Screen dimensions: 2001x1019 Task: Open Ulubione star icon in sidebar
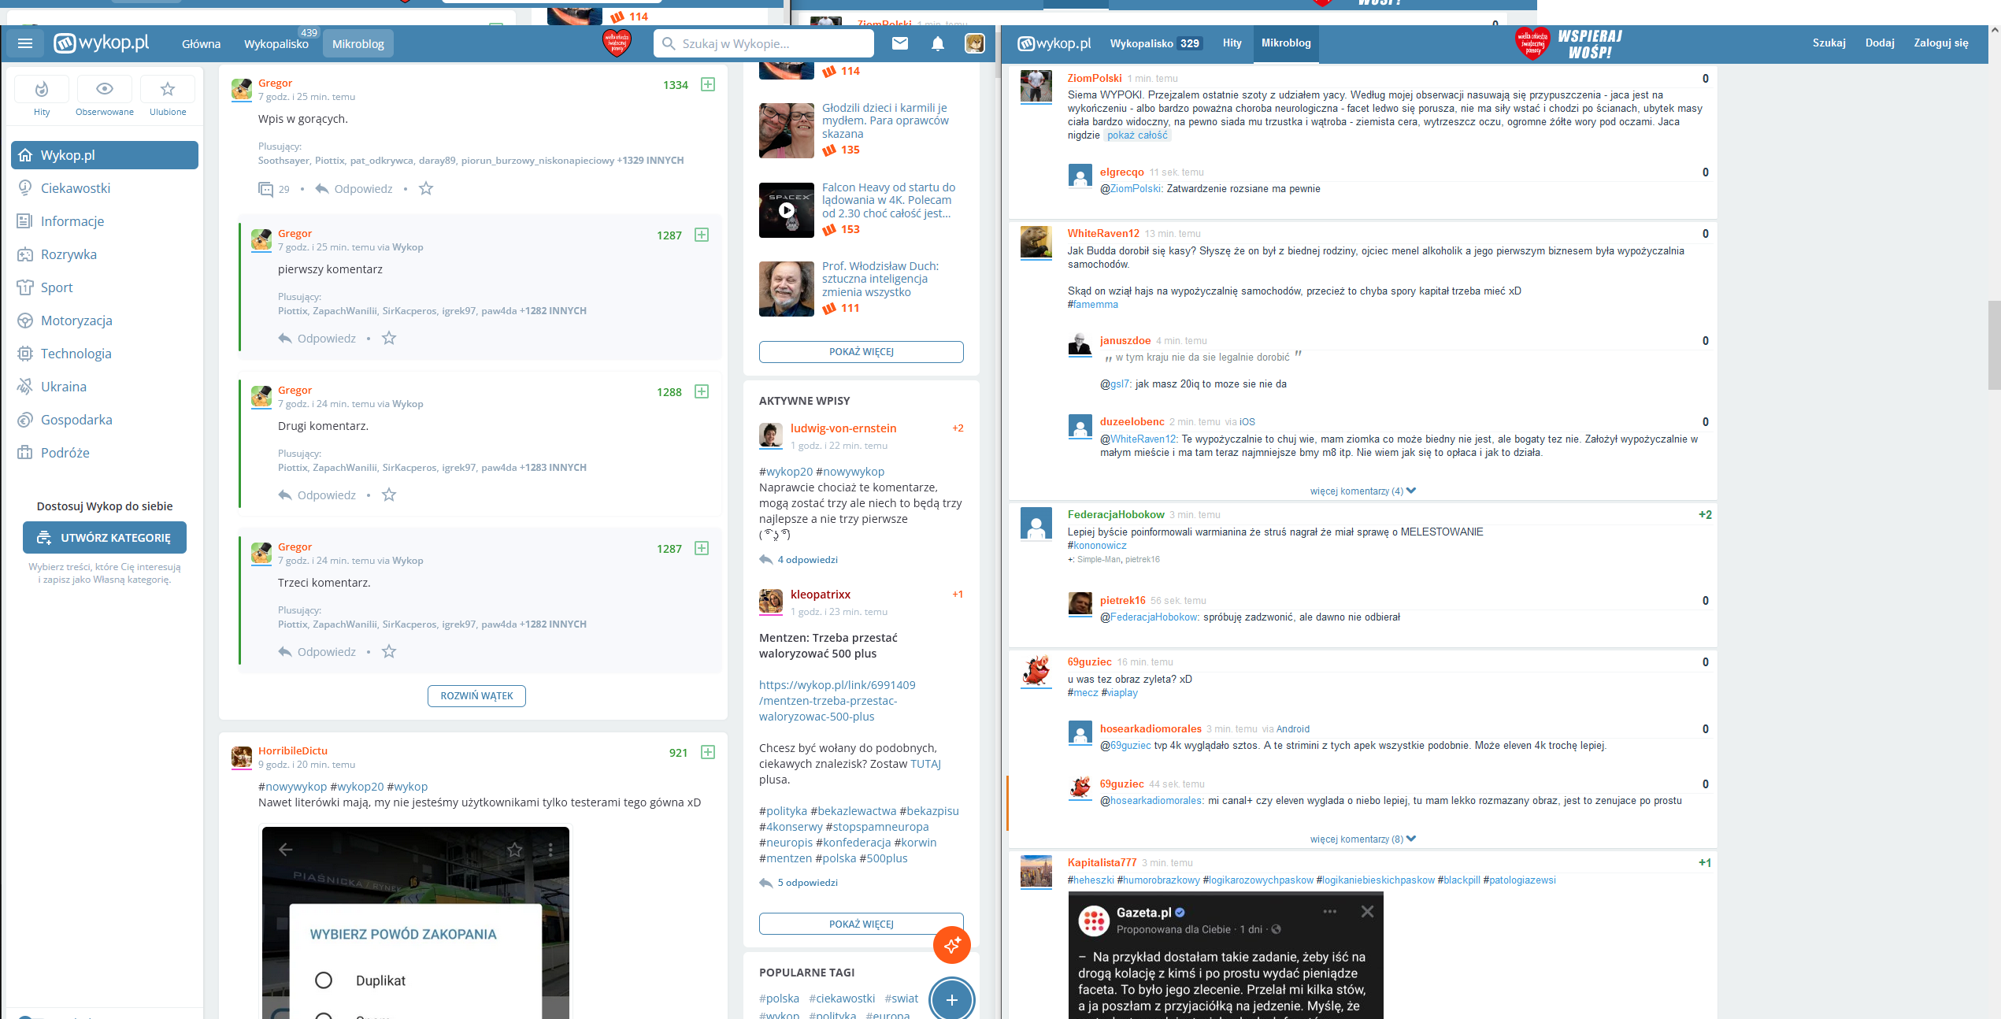pyautogui.click(x=168, y=89)
